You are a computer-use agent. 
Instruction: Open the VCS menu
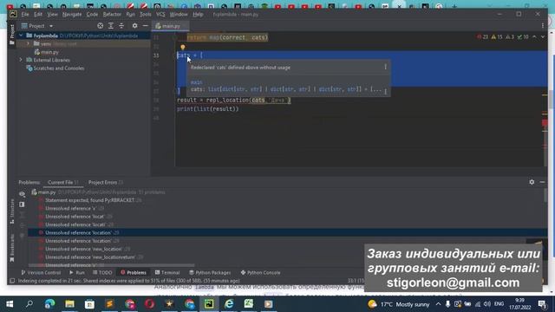coord(160,15)
